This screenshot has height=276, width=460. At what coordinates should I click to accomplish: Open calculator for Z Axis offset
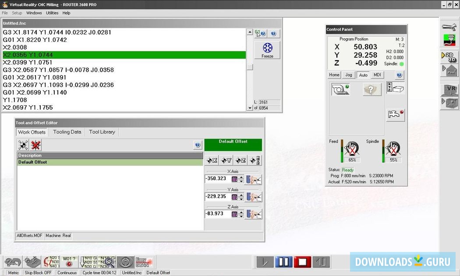(x=234, y=214)
